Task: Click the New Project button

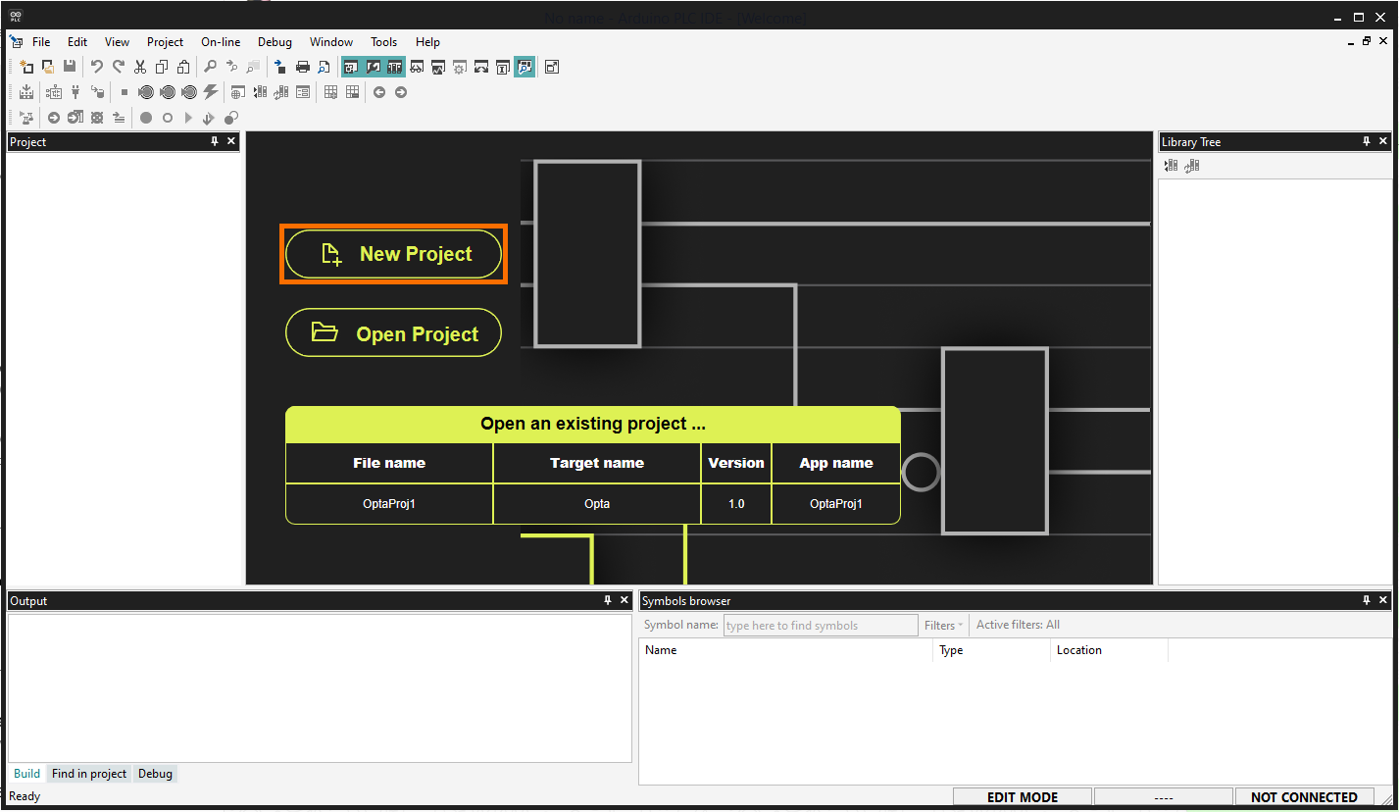Action: coord(393,254)
